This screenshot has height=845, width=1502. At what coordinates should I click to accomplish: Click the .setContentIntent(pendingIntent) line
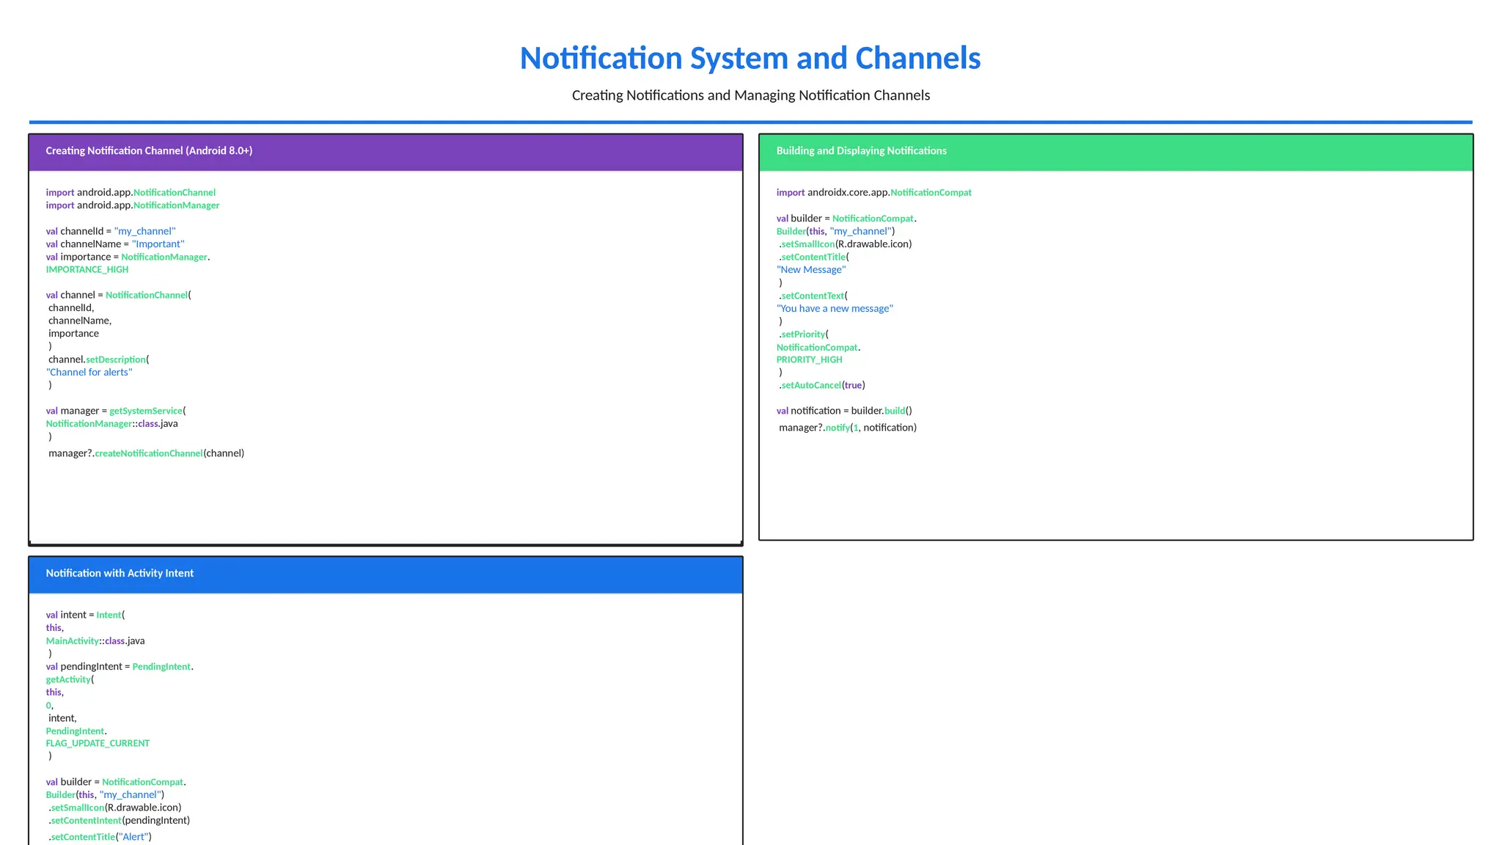pyautogui.click(x=120, y=821)
